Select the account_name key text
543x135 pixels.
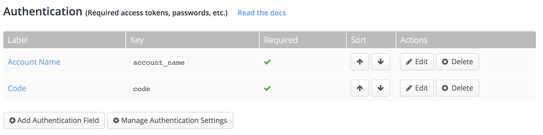click(x=159, y=62)
